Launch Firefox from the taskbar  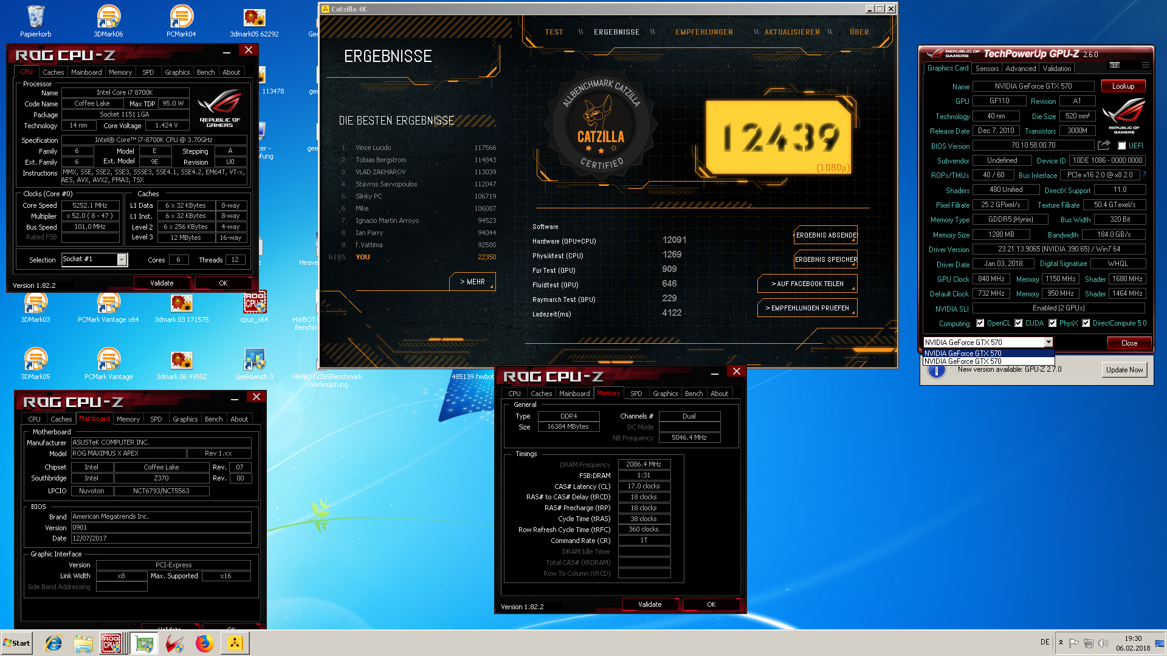tap(205, 643)
